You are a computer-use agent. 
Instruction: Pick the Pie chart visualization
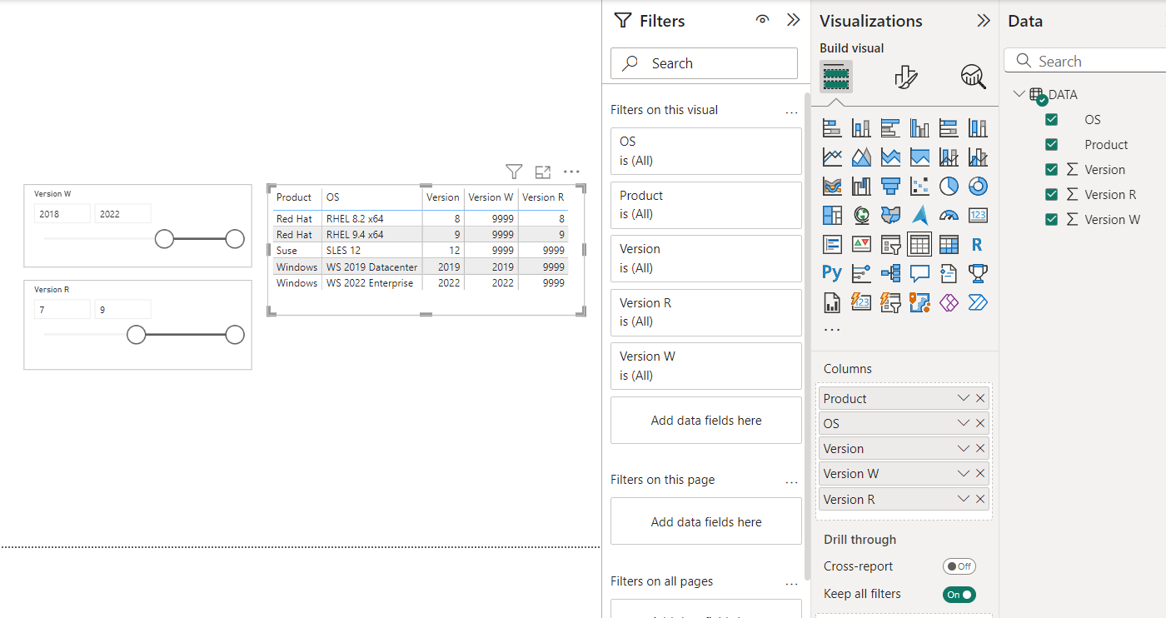949,186
